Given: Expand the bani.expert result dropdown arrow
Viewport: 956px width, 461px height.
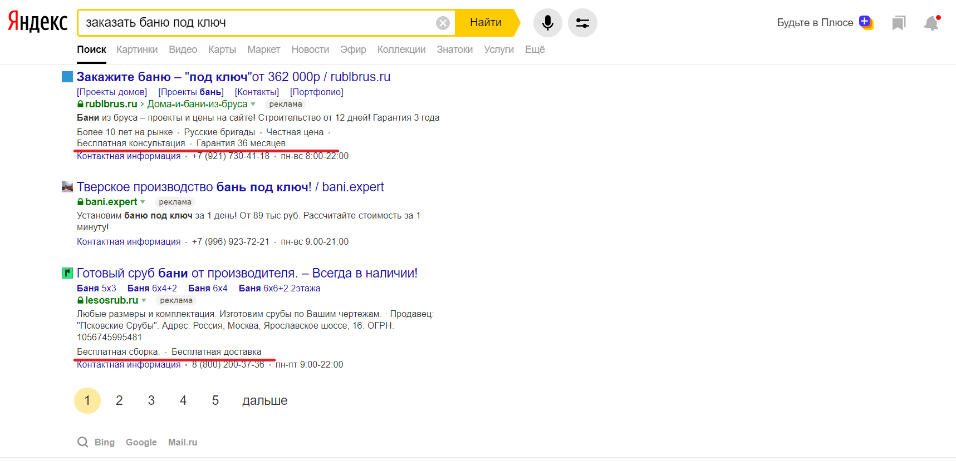Looking at the screenshot, I should point(143,202).
